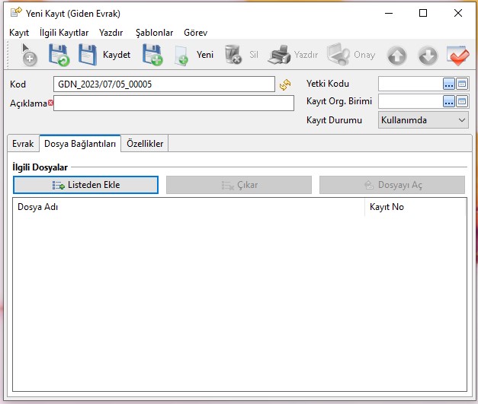
Task: Switch to the Özellikler tab
Action: (145, 144)
